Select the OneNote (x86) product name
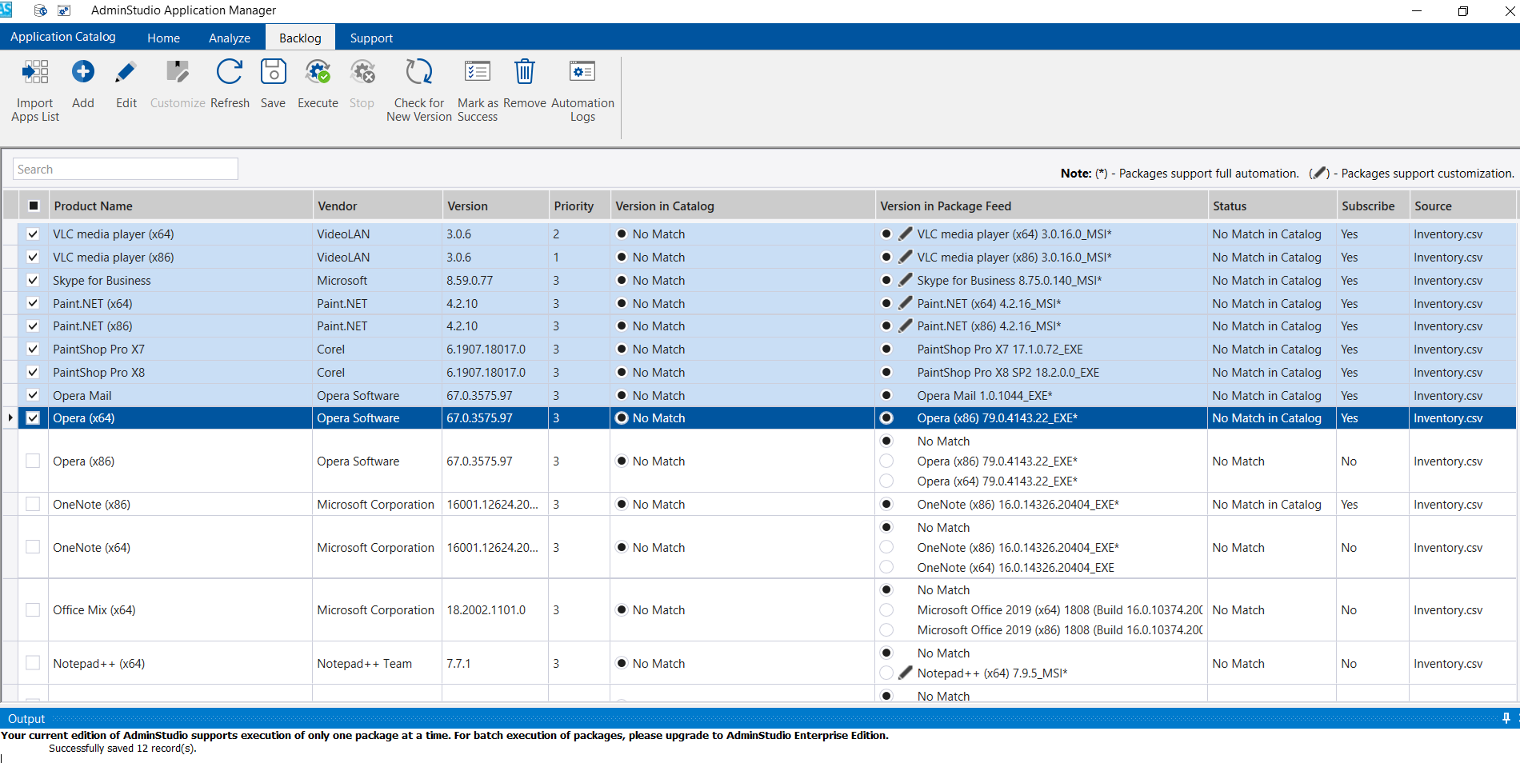The width and height of the screenshot is (1520, 763). coord(92,504)
